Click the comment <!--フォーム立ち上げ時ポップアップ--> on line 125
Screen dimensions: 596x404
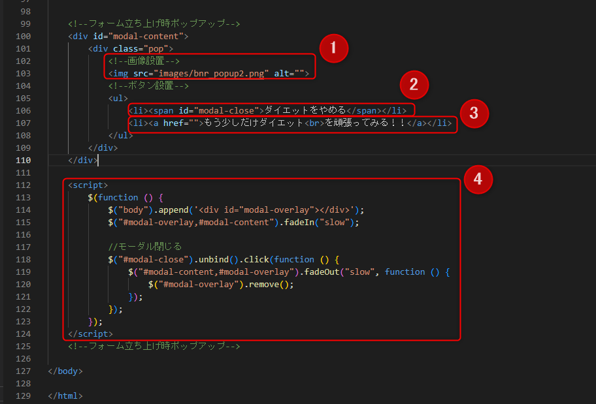tap(154, 346)
